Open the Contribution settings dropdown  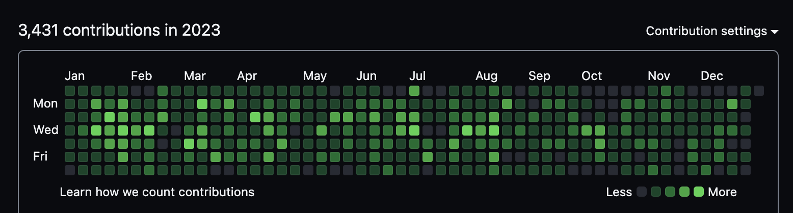[x=712, y=31]
